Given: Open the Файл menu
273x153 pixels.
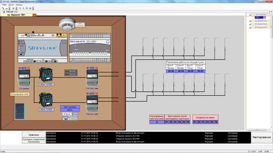Looking at the screenshot, I should tap(4, 5).
